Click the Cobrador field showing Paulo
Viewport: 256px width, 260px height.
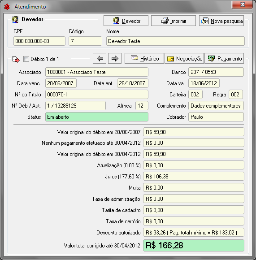click(x=216, y=117)
